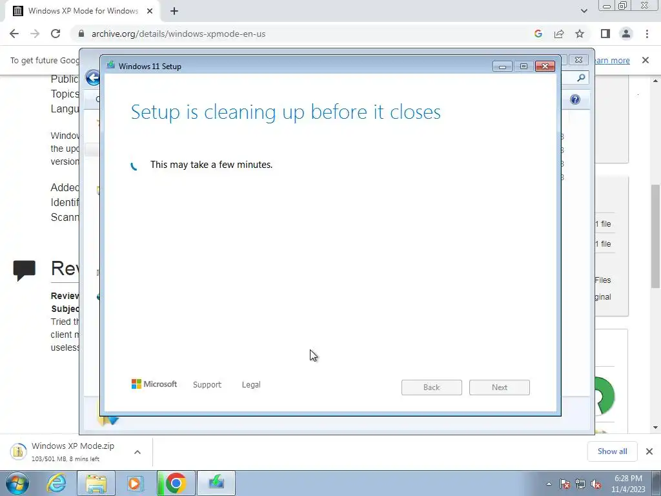Open Windows Media Player from taskbar
The image size is (661, 496).
click(136, 483)
